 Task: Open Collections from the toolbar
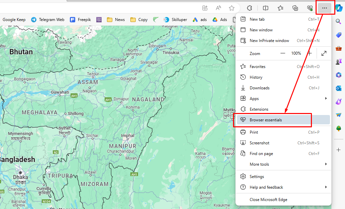pyautogui.click(x=296, y=8)
